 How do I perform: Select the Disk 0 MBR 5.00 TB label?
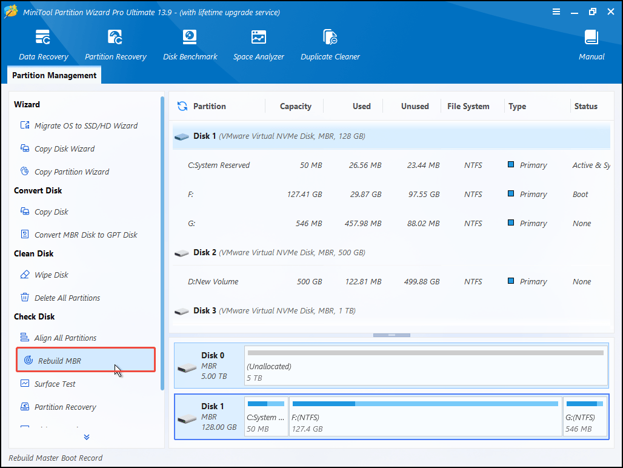(x=214, y=366)
